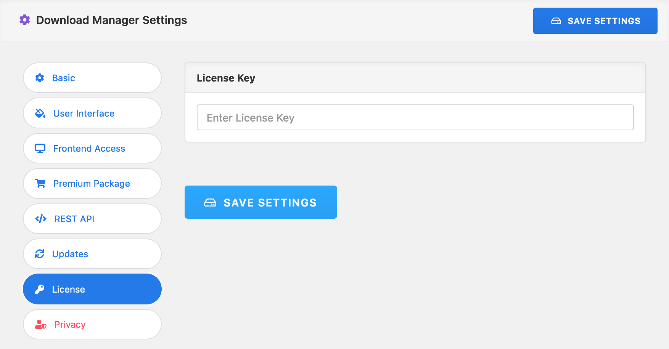The height and width of the screenshot is (349, 669).
Task: Click the purple gear icon beside page title
Action: point(25,20)
